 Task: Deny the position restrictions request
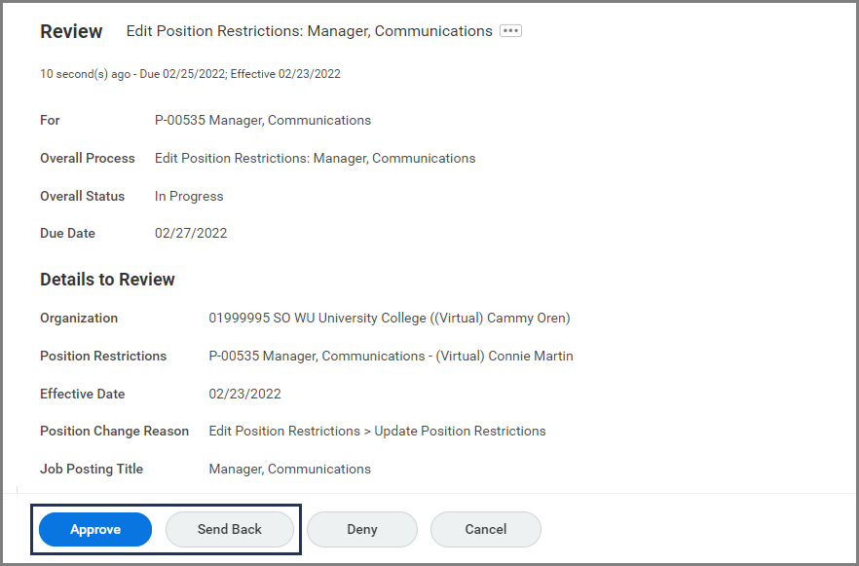361,529
